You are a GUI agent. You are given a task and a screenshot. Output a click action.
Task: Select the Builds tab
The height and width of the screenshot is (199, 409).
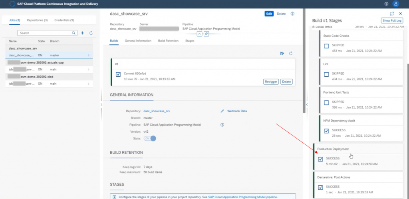tap(114, 41)
